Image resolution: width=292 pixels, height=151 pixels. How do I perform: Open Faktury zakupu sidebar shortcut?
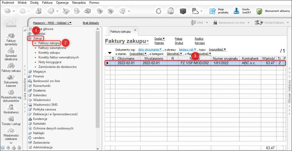point(11,68)
